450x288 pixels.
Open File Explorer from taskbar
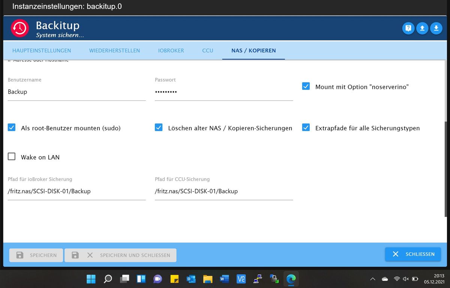pos(208,279)
